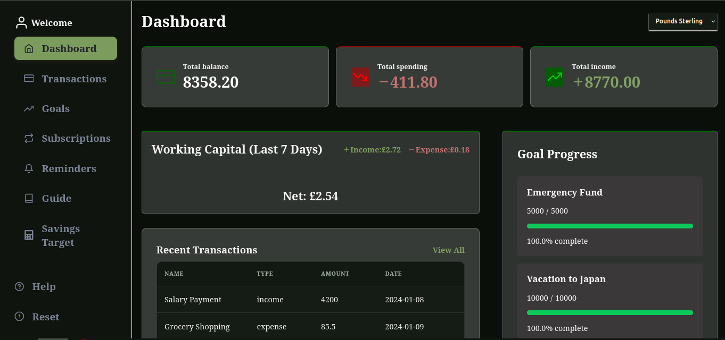Click the red Total spending down-trend icon
This screenshot has width=725, height=340.
click(360, 77)
